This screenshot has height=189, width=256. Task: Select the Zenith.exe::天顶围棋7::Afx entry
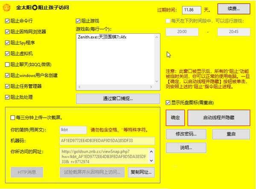(102, 37)
